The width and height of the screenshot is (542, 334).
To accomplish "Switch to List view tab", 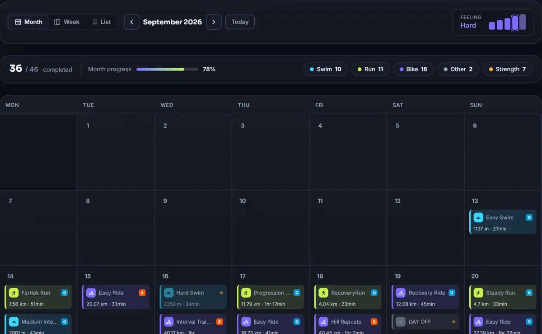I will point(101,22).
